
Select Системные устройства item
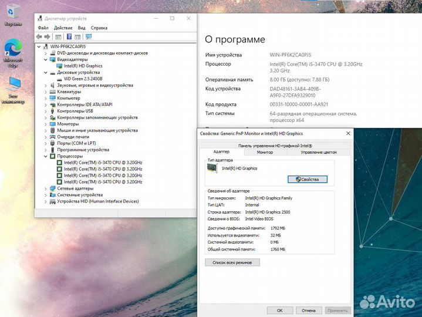(80, 195)
